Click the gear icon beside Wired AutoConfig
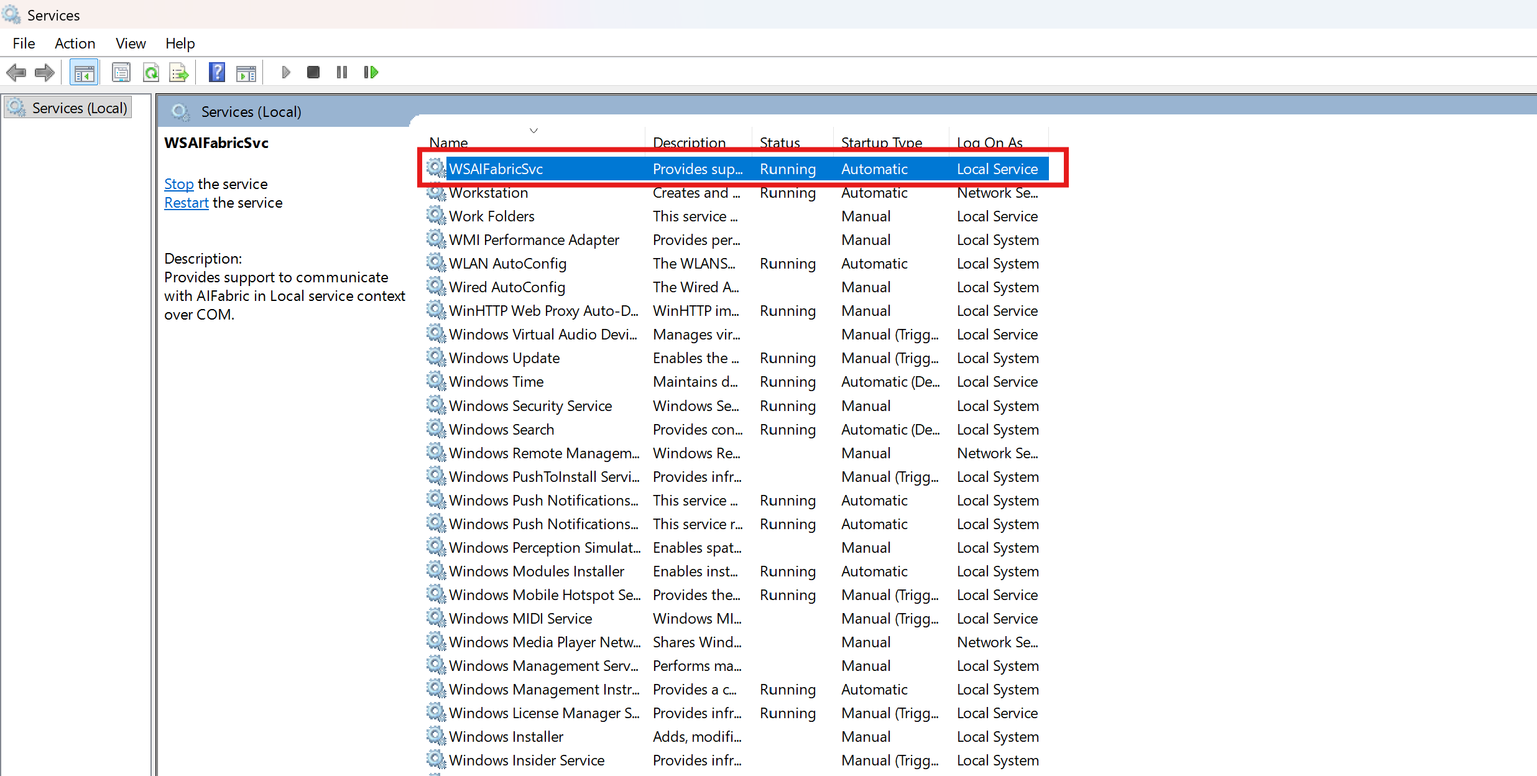 pyautogui.click(x=436, y=287)
